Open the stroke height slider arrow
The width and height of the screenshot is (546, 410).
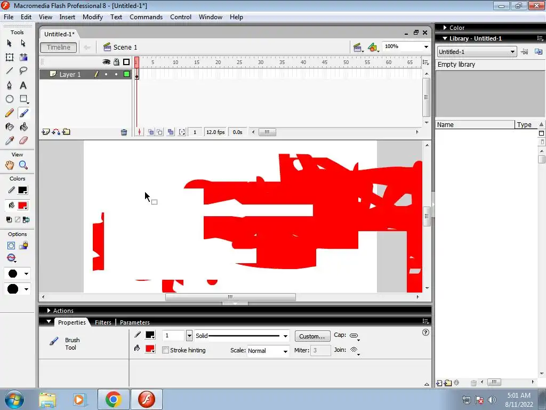[189, 336]
